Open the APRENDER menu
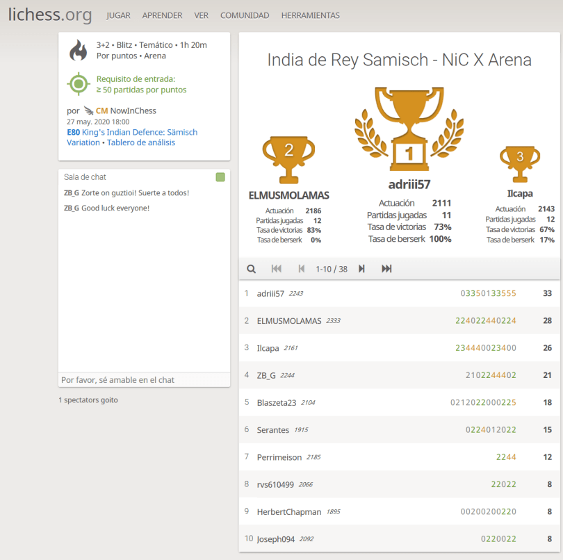The width and height of the screenshot is (563, 560). 162,15
